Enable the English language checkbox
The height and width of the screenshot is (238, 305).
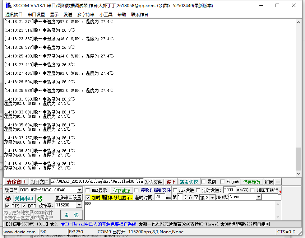click(x=222, y=182)
